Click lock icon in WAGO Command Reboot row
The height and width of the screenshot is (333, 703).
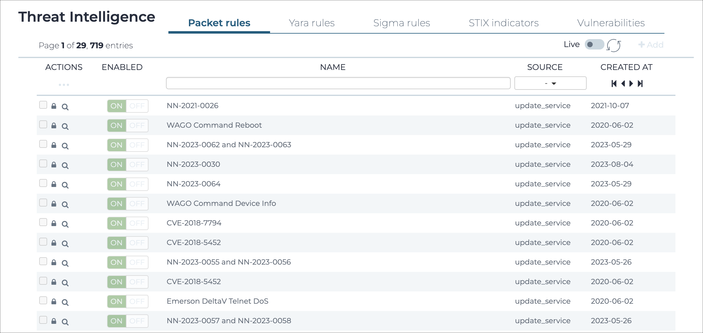[x=54, y=126]
